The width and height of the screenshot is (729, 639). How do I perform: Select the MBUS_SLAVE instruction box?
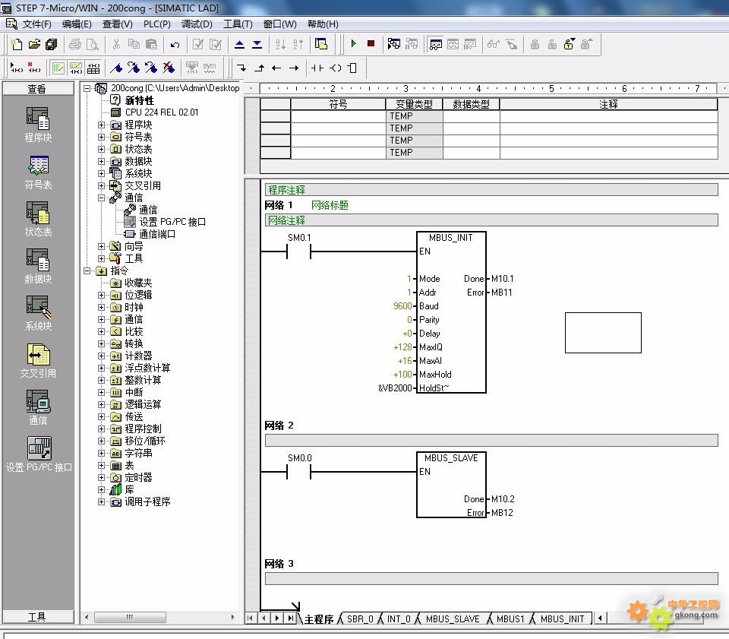click(x=451, y=485)
